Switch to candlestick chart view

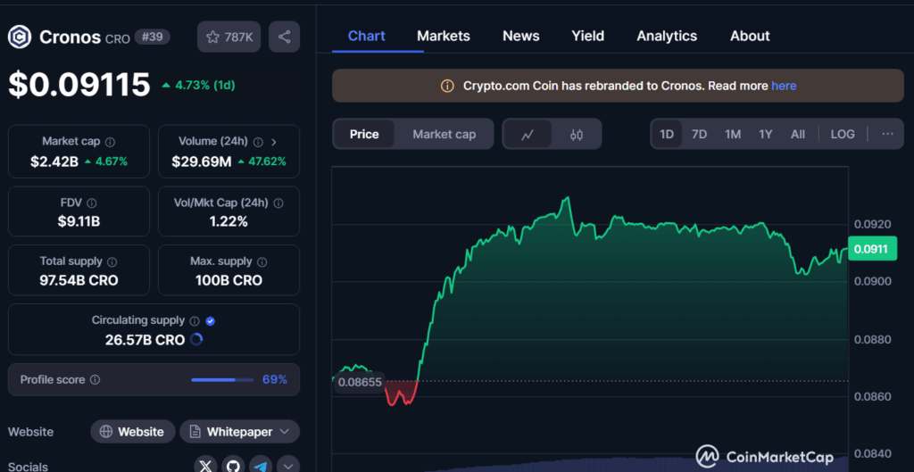pos(577,135)
